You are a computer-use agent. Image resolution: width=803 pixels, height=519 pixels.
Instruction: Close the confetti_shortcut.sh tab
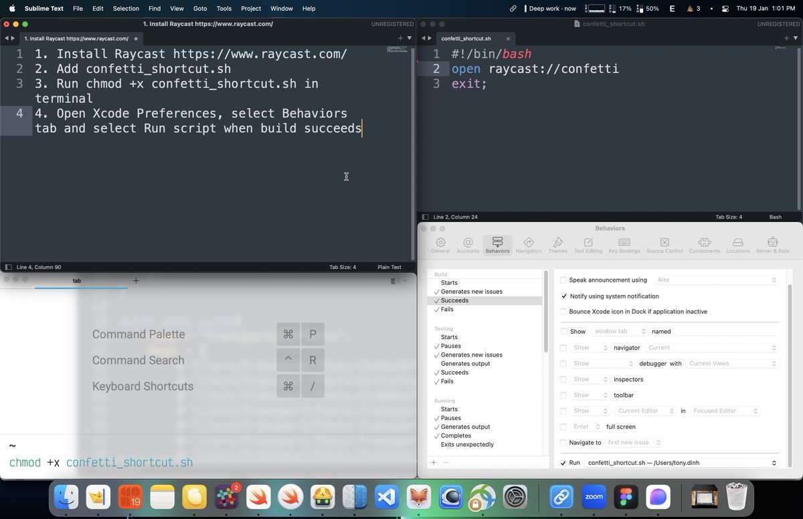pyautogui.click(x=508, y=39)
